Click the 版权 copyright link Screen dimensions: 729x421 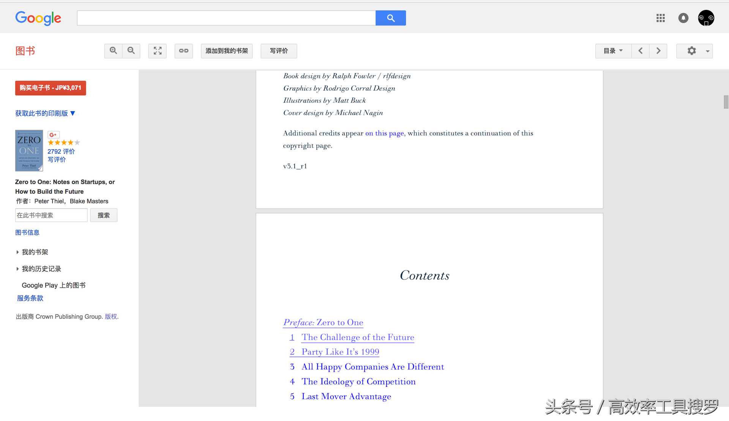point(111,317)
